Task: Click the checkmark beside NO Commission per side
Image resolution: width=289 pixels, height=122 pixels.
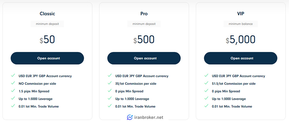Action: tap(13, 83)
